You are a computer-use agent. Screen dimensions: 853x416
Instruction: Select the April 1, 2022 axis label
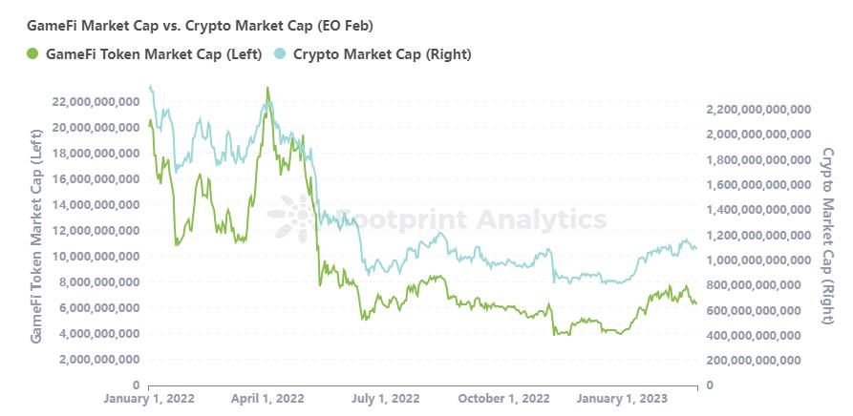point(267,399)
